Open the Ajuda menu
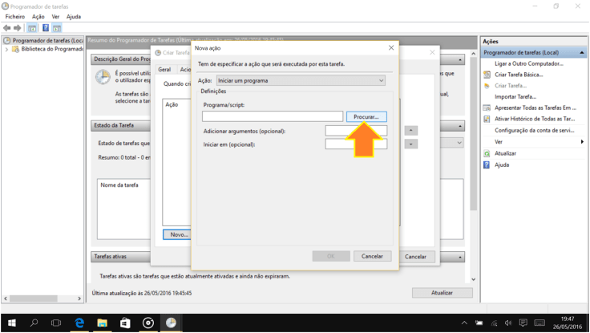590x333 pixels. pyautogui.click(x=74, y=16)
